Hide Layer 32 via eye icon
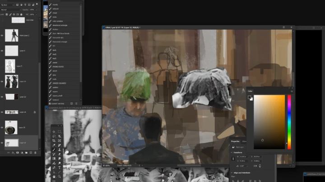 click(2, 143)
